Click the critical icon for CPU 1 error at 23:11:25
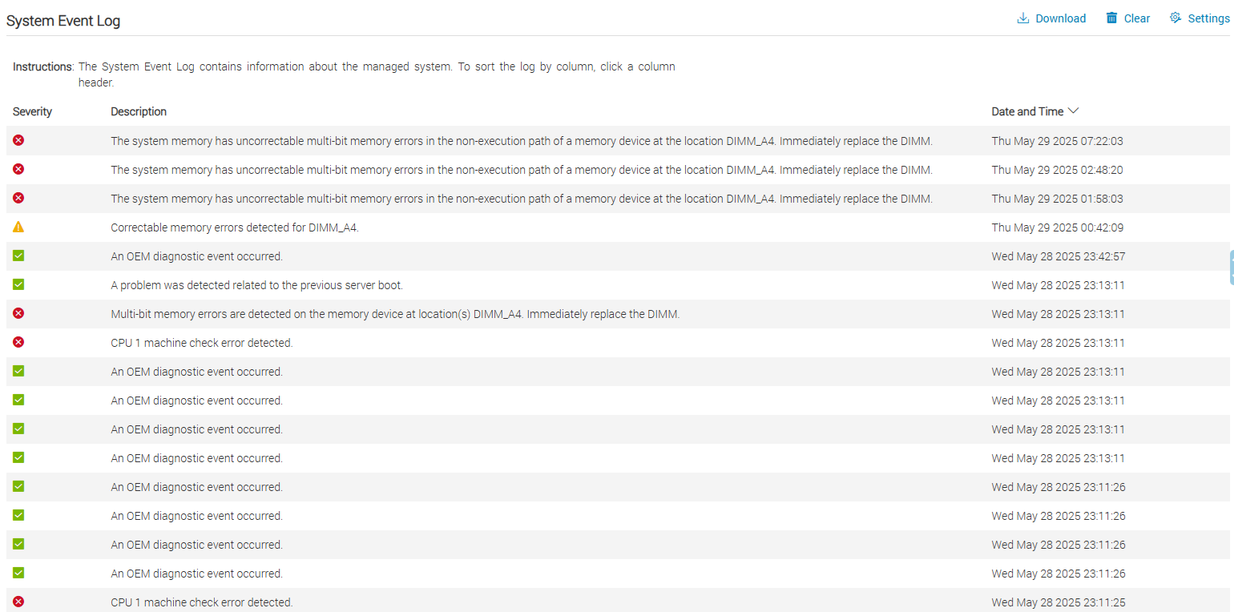Viewport: 1234px width, 612px height. click(x=18, y=602)
